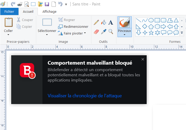This screenshot has height=130, width=186.
Task: Open the Fichier menu
Action: pos(9,11)
